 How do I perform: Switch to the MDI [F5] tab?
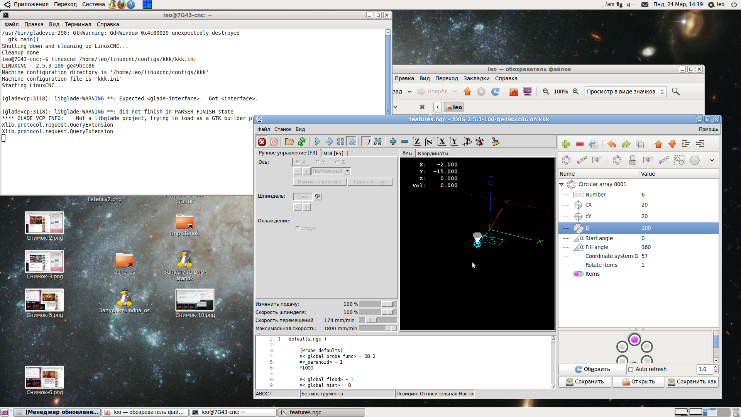333,153
